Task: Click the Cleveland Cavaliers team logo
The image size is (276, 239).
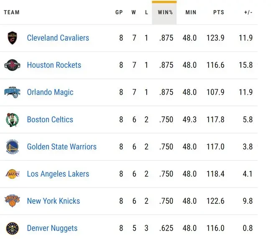Action: click(x=12, y=38)
